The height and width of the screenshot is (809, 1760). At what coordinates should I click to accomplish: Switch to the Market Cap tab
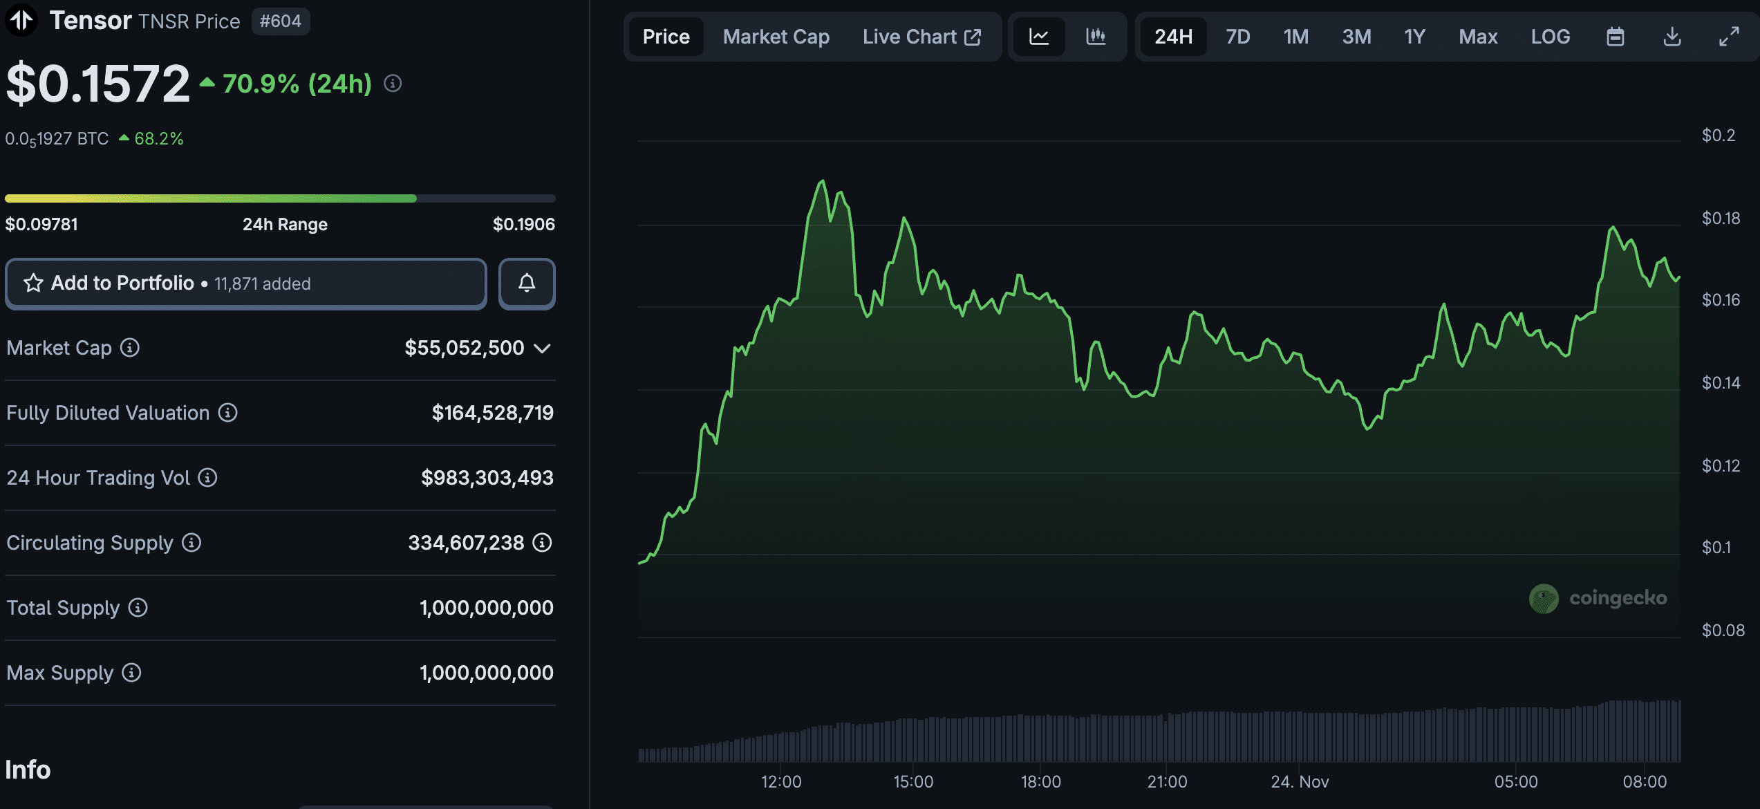pyautogui.click(x=776, y=36)
